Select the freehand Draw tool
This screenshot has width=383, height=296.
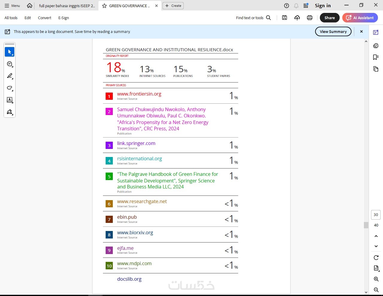(10, 88)
